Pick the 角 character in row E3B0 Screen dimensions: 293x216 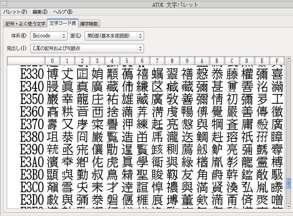(202, 175)
